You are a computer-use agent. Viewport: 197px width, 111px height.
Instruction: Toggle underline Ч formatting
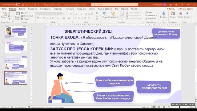coord(44,18)
